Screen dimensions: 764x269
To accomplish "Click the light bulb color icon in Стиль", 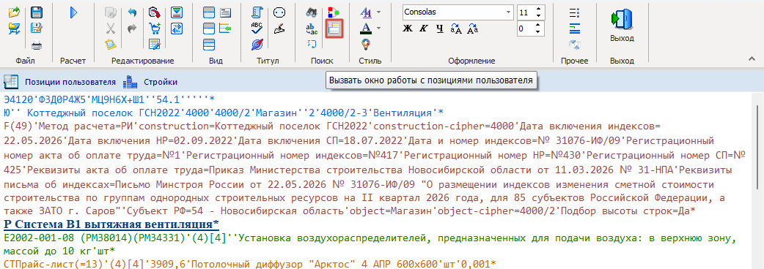I will [365, 45].
